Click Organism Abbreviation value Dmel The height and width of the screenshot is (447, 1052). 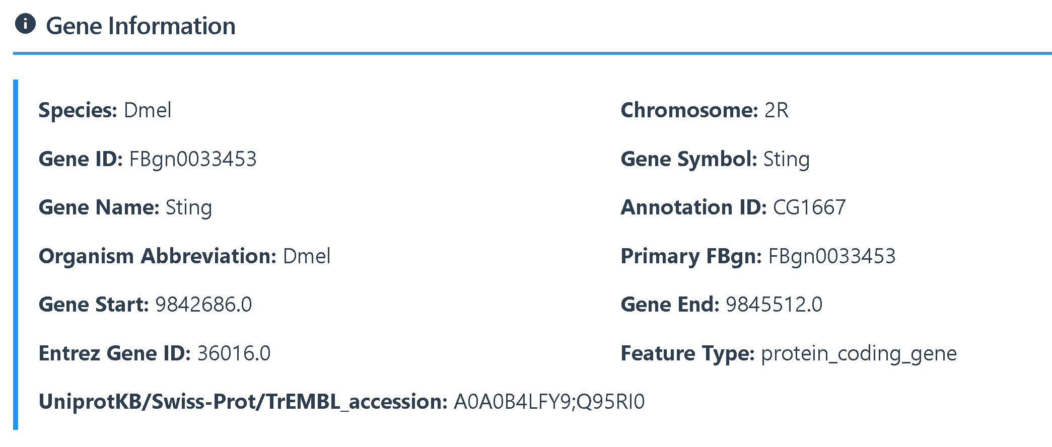[307, 256]
